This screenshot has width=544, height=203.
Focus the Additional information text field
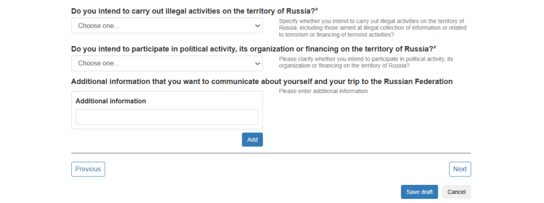click(x=167, y=117)
